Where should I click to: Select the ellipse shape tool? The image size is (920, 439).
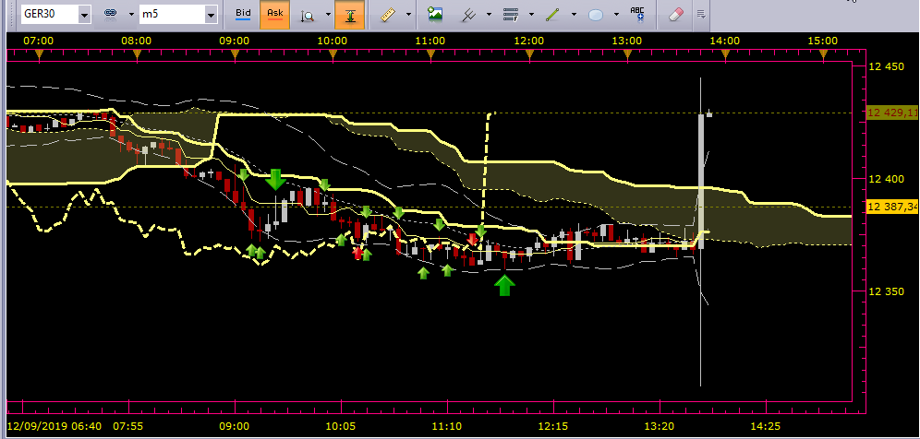596,16
